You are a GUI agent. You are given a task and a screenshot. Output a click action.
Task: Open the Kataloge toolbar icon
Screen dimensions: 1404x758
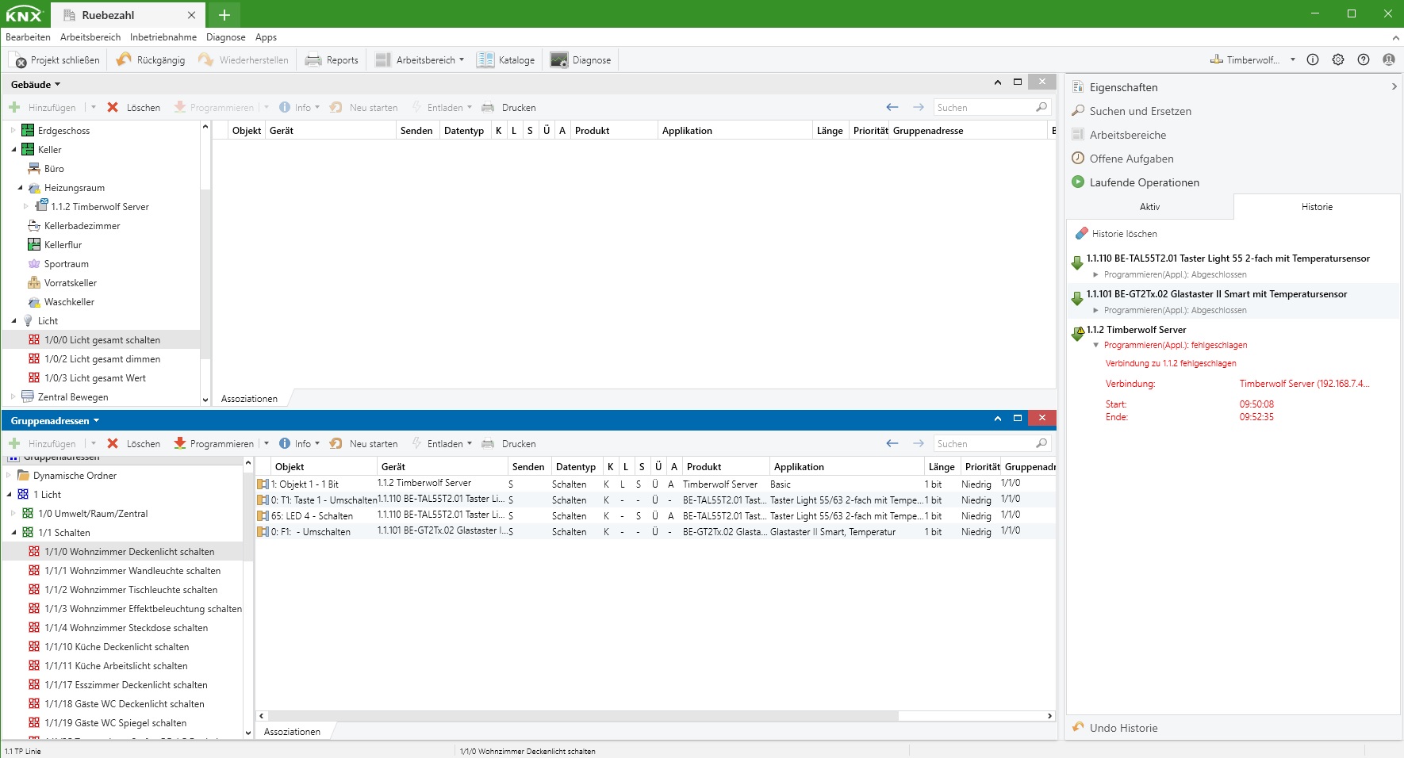coord(485,59)
